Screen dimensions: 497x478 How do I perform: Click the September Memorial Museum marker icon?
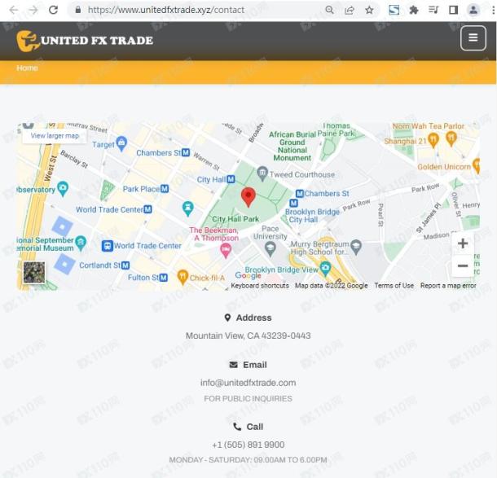(81, 243)
